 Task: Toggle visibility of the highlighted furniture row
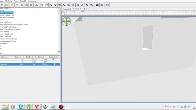(x=54, y=64)
